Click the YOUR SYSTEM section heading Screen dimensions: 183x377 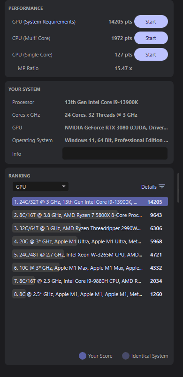[x=24, y=89]
